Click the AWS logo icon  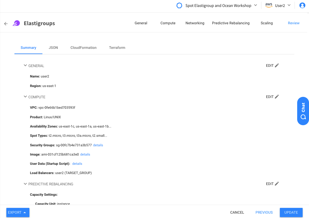269,5
